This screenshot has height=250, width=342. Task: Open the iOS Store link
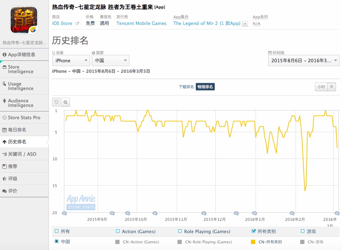tap(62, 23)
